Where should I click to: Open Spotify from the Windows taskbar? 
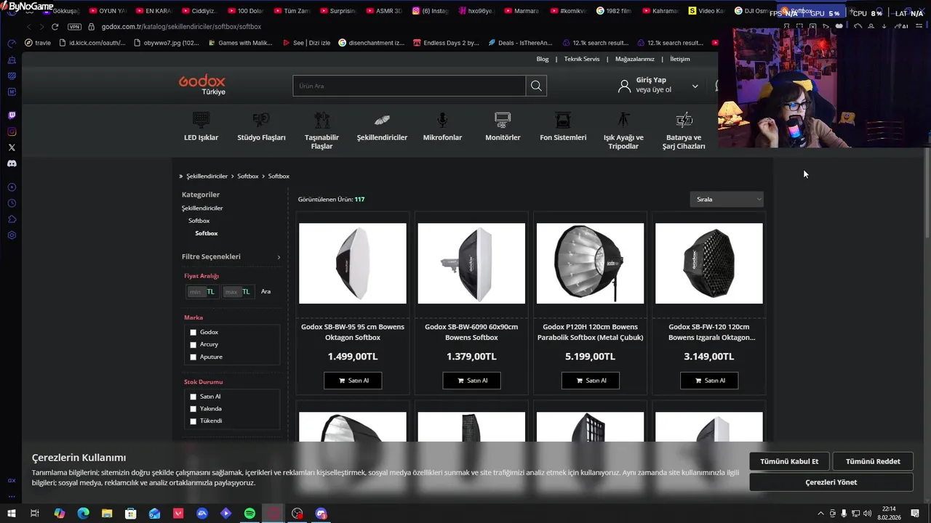(249, 514)
